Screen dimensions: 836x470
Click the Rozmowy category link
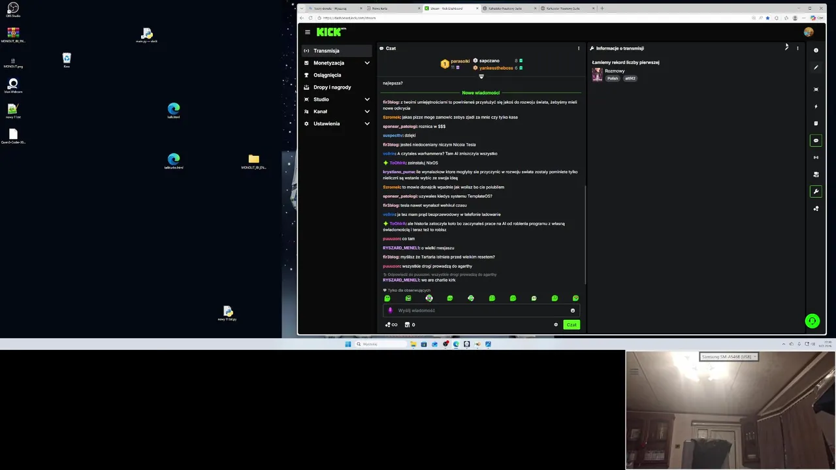[x=615, y=70]
